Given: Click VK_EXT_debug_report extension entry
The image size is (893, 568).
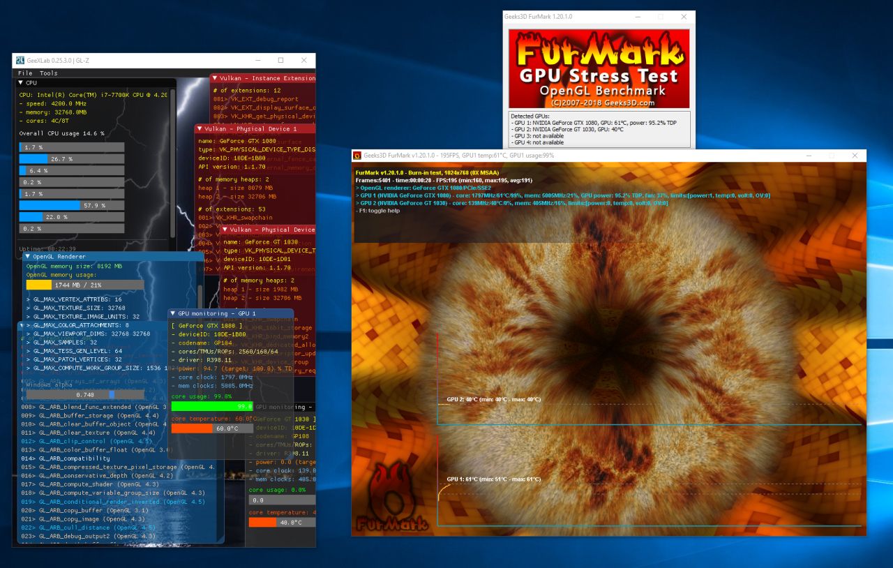Looking at the screenshot, I should (256, 99).
